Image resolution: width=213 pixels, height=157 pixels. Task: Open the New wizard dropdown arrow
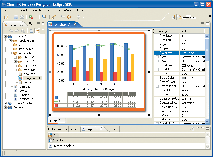[x=11, y=17]
